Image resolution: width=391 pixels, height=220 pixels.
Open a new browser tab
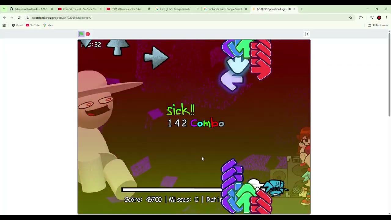pyautogui.click(x=301, y=9)
